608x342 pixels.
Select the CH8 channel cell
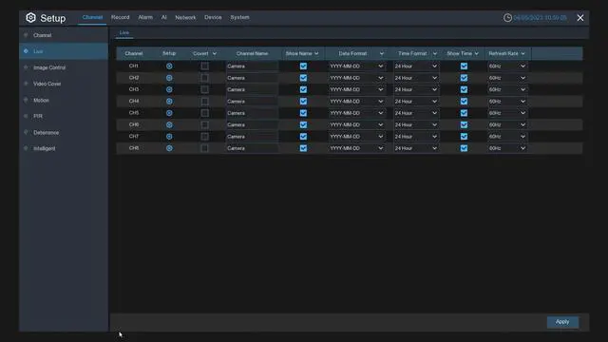pyautogui.click(x=134, y=148)
